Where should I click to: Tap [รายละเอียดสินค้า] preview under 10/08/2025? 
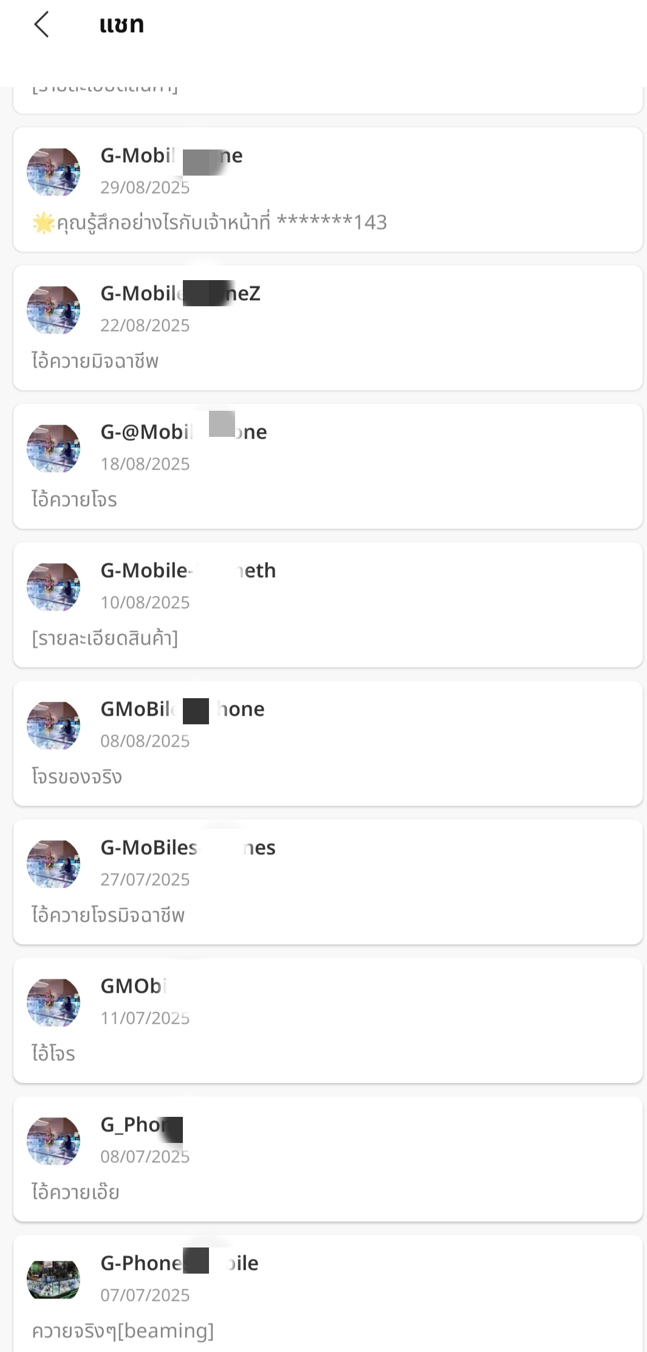click(105, 639)
